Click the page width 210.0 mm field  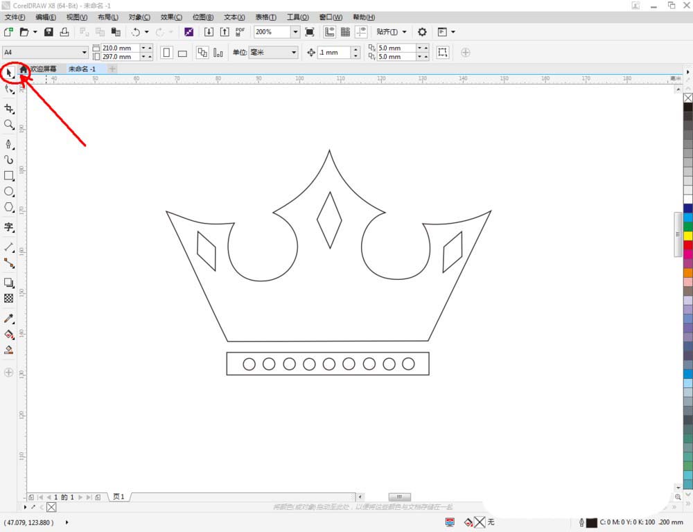120,48
